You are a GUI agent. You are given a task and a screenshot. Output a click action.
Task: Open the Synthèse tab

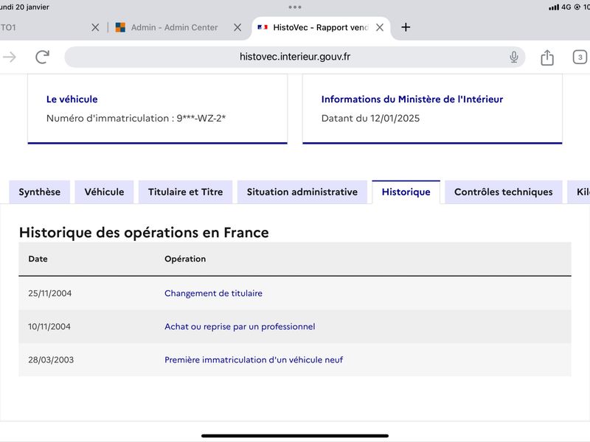(x=40, y=192)
